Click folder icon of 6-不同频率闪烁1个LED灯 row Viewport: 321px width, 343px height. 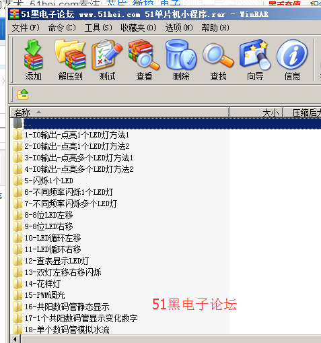17,192
